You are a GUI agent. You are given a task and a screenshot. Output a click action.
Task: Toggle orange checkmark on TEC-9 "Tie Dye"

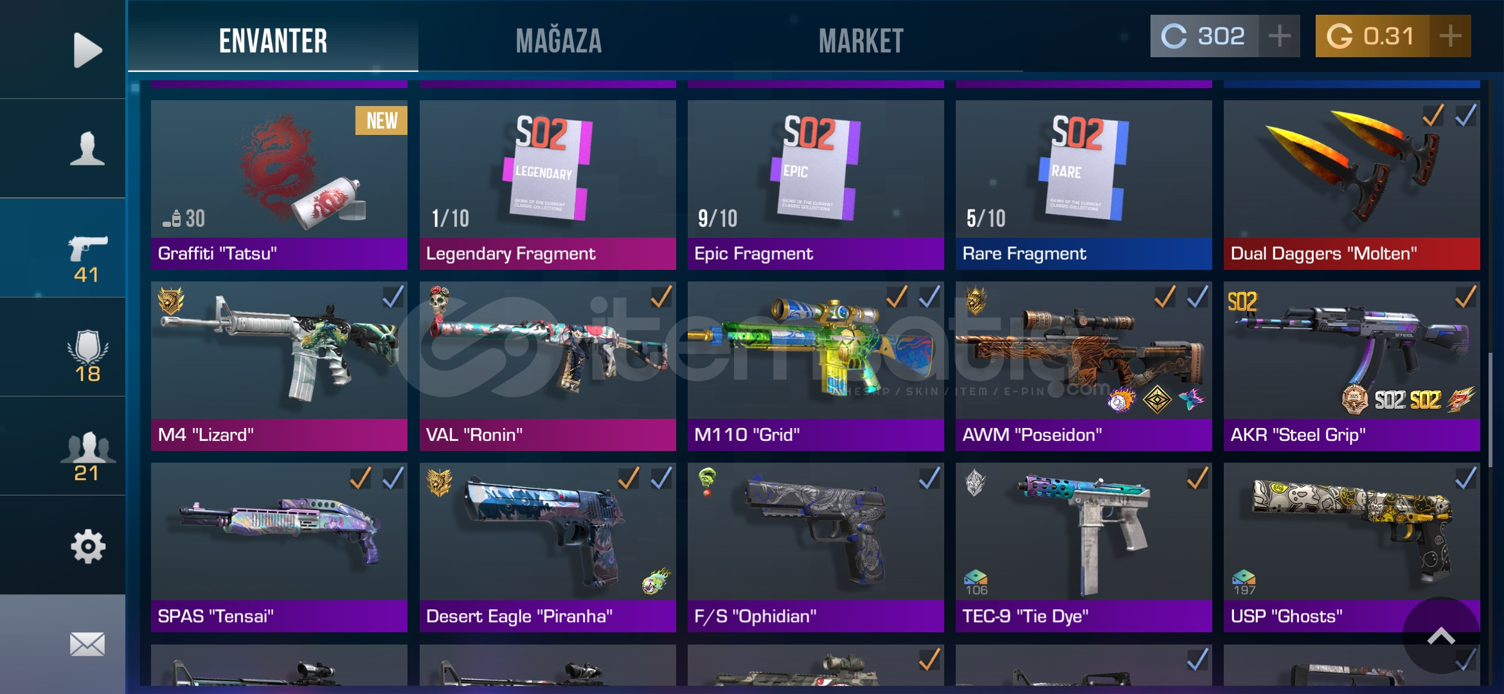click(x=1197, y=478)
